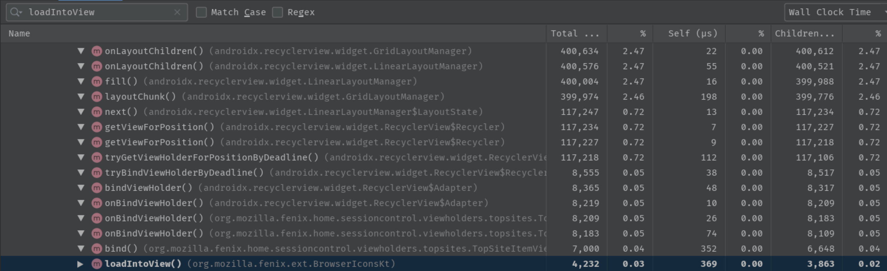The height and width of the screenshot is (271, 887).
Task: Click self value 369
Action: (709, 264)
